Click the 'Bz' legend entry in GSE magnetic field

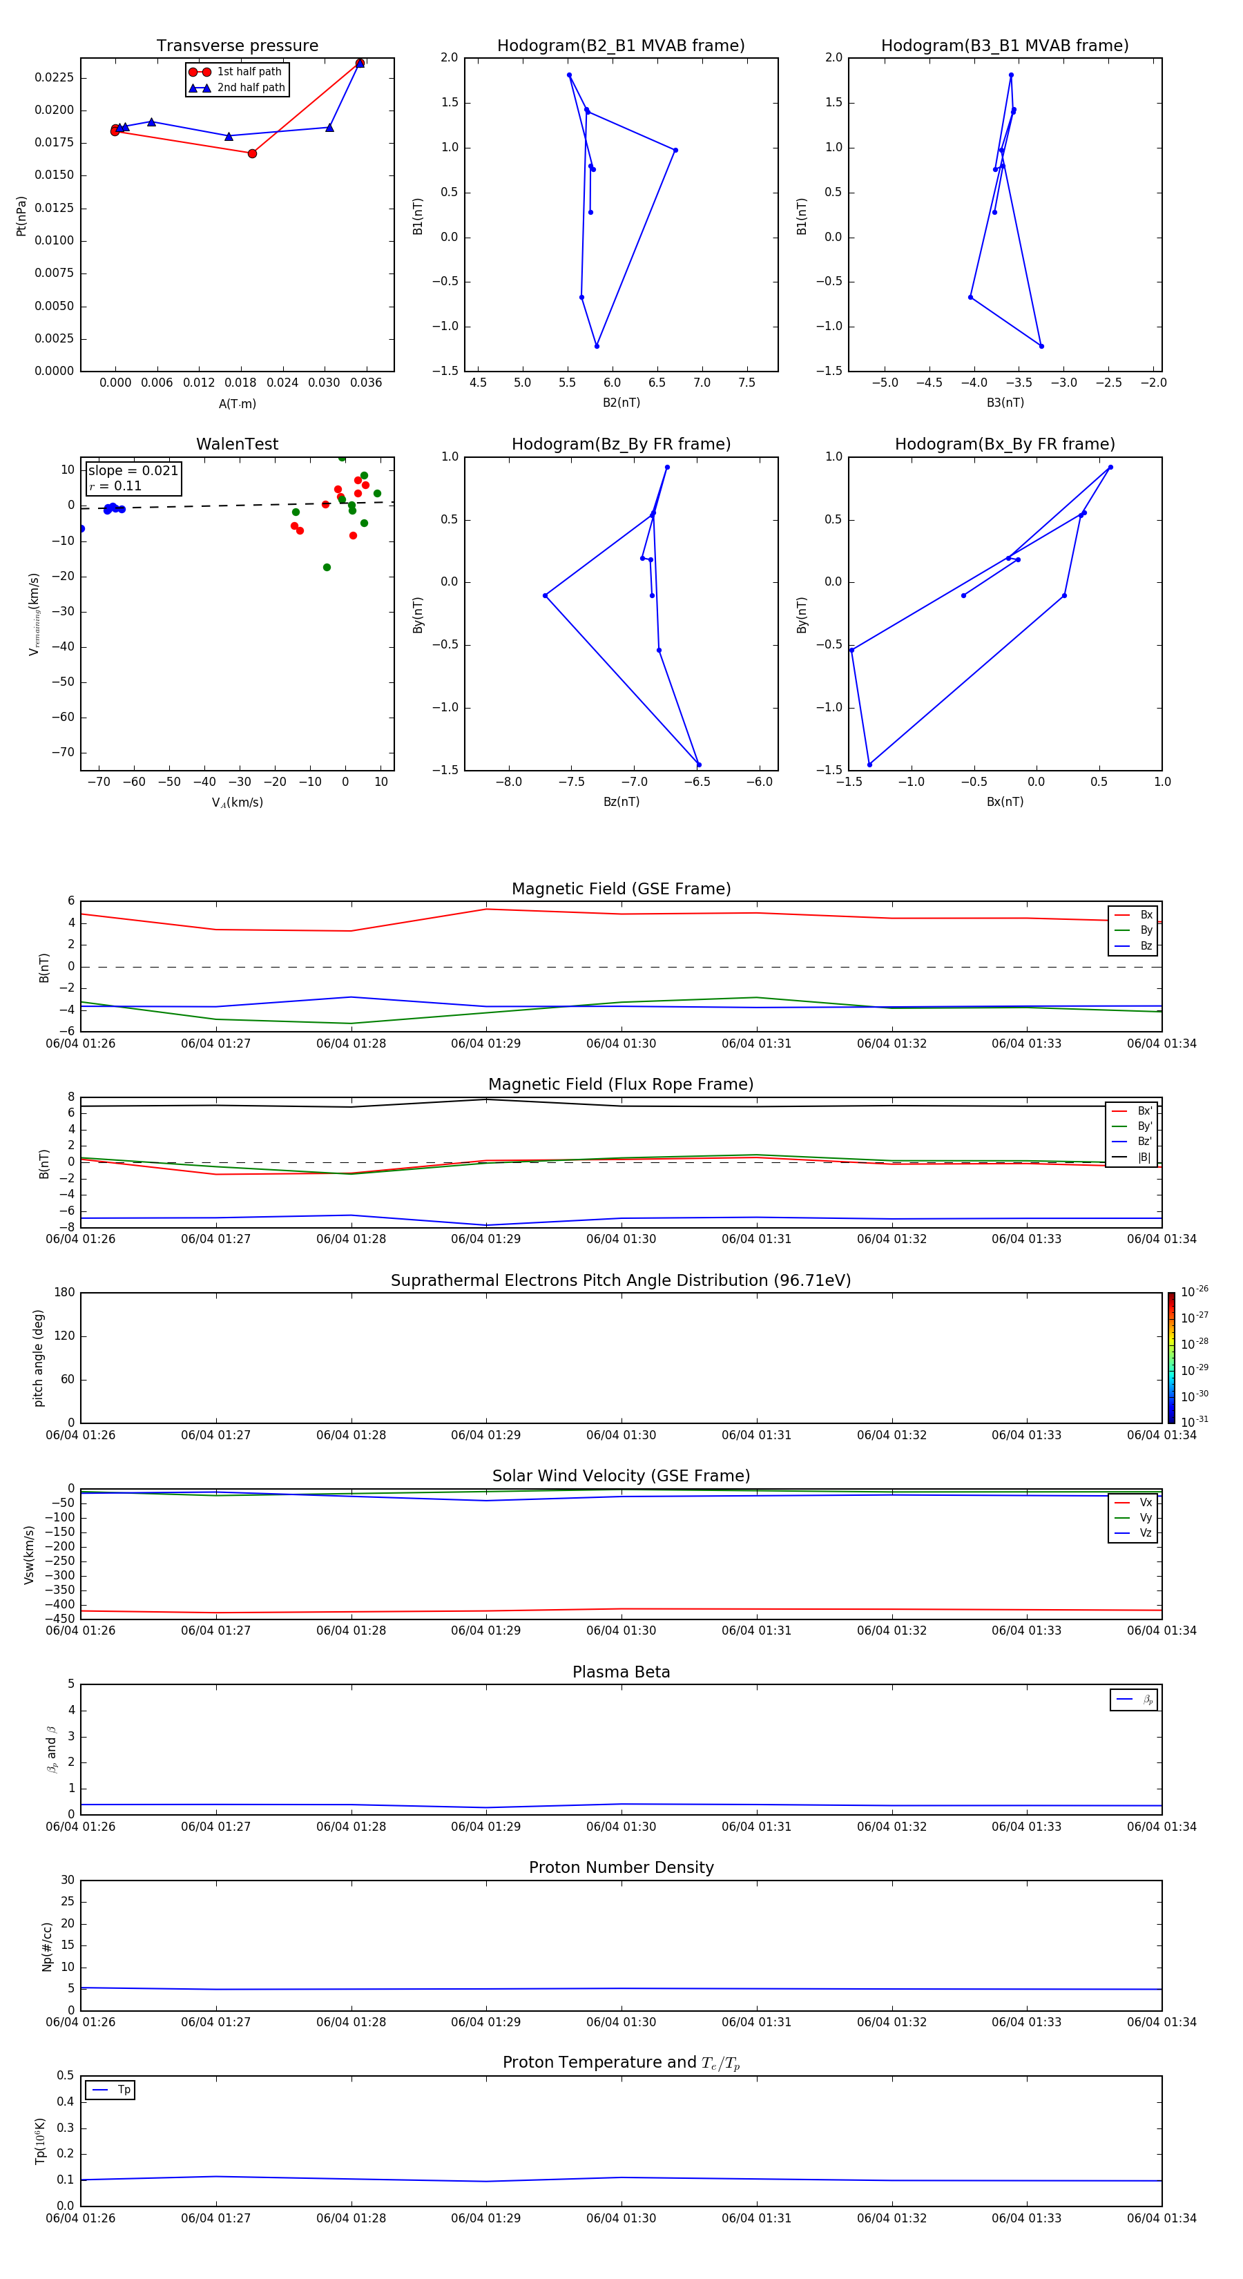click(x=1133, y=945)
